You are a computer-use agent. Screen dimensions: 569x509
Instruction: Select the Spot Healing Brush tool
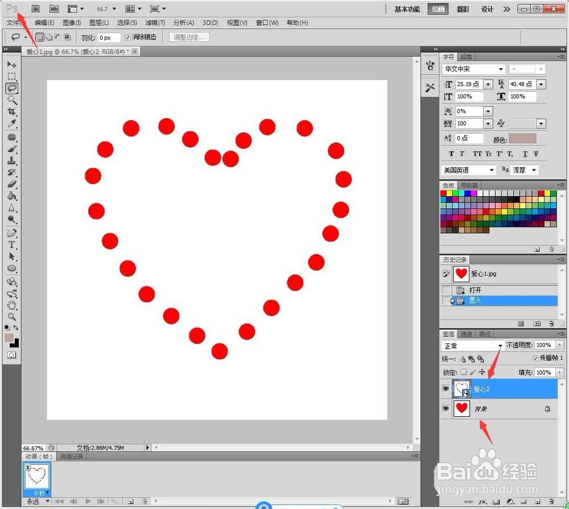[x=11, y=137]
